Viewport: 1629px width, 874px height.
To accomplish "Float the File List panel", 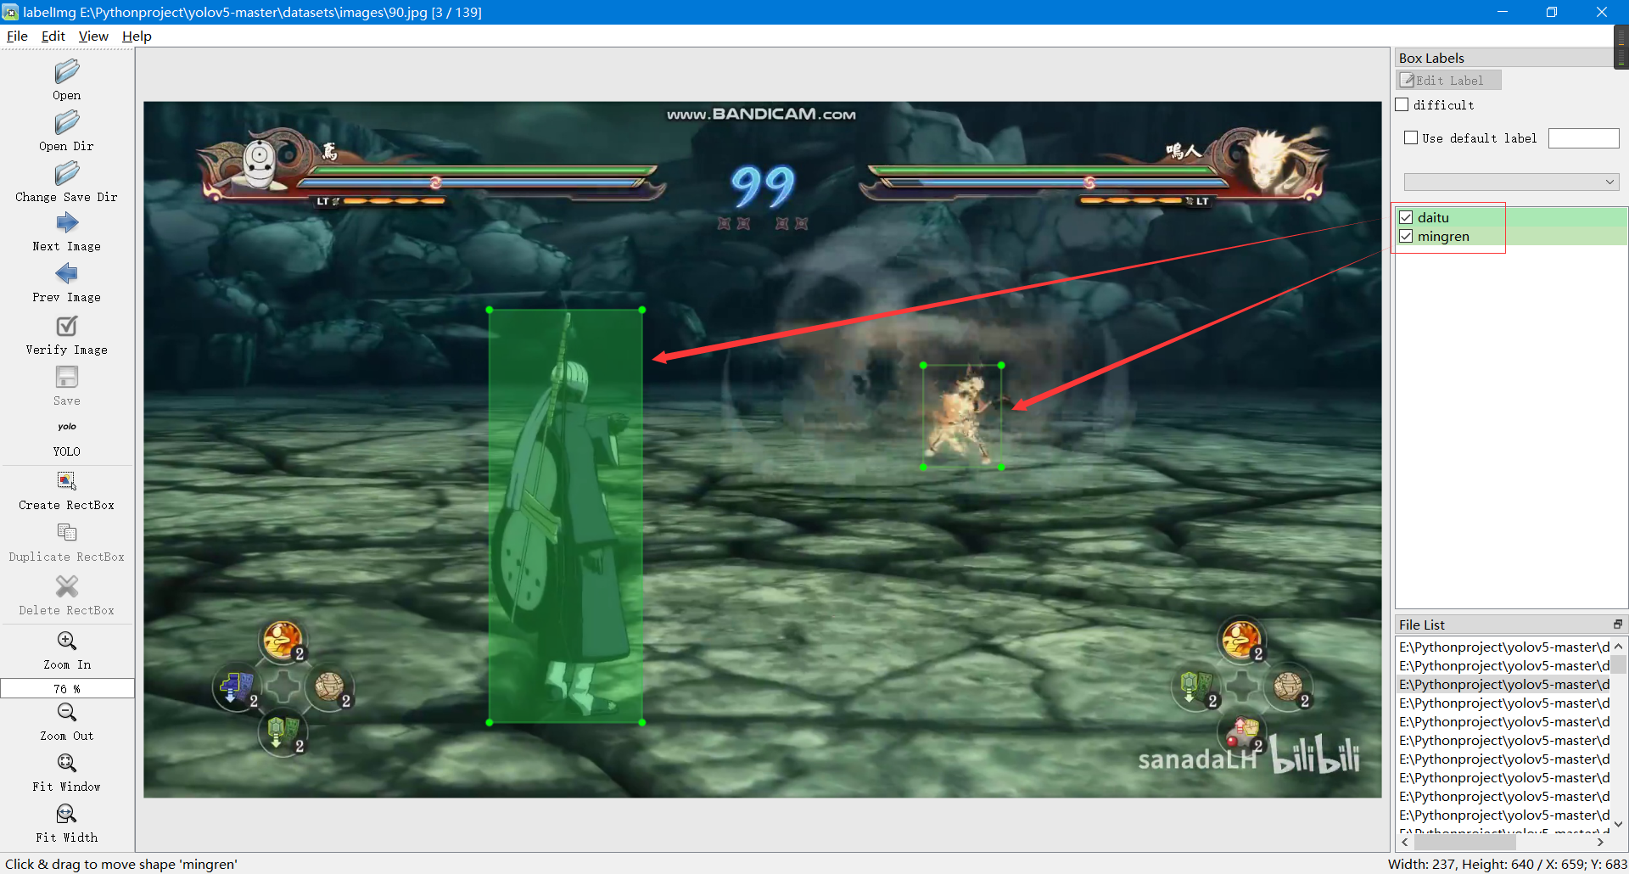I will coord(1617,625).
